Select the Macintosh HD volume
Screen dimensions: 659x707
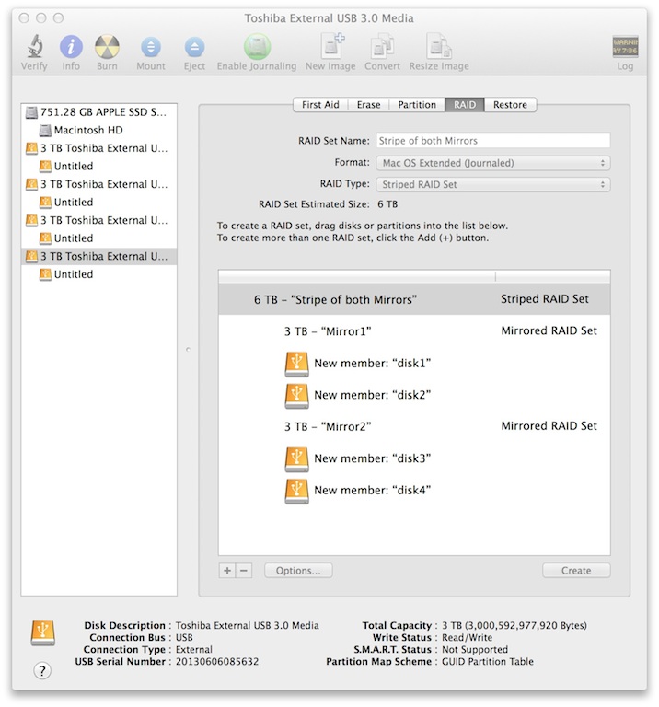coord(98,131)
